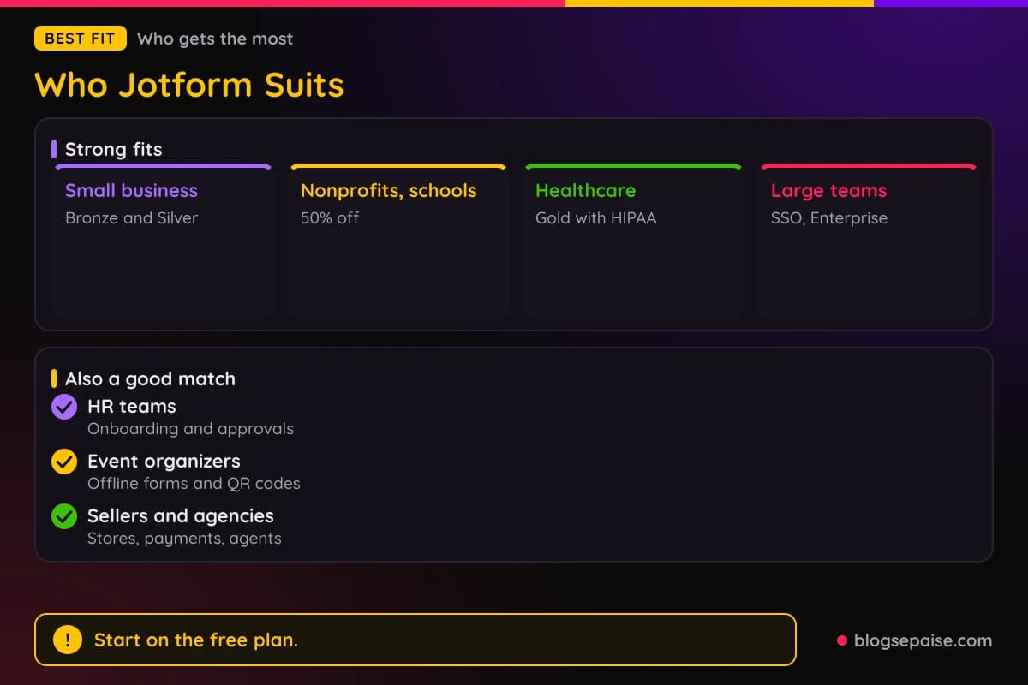
Task: Click the HR teams item title
Action: (x=132, y=406)
